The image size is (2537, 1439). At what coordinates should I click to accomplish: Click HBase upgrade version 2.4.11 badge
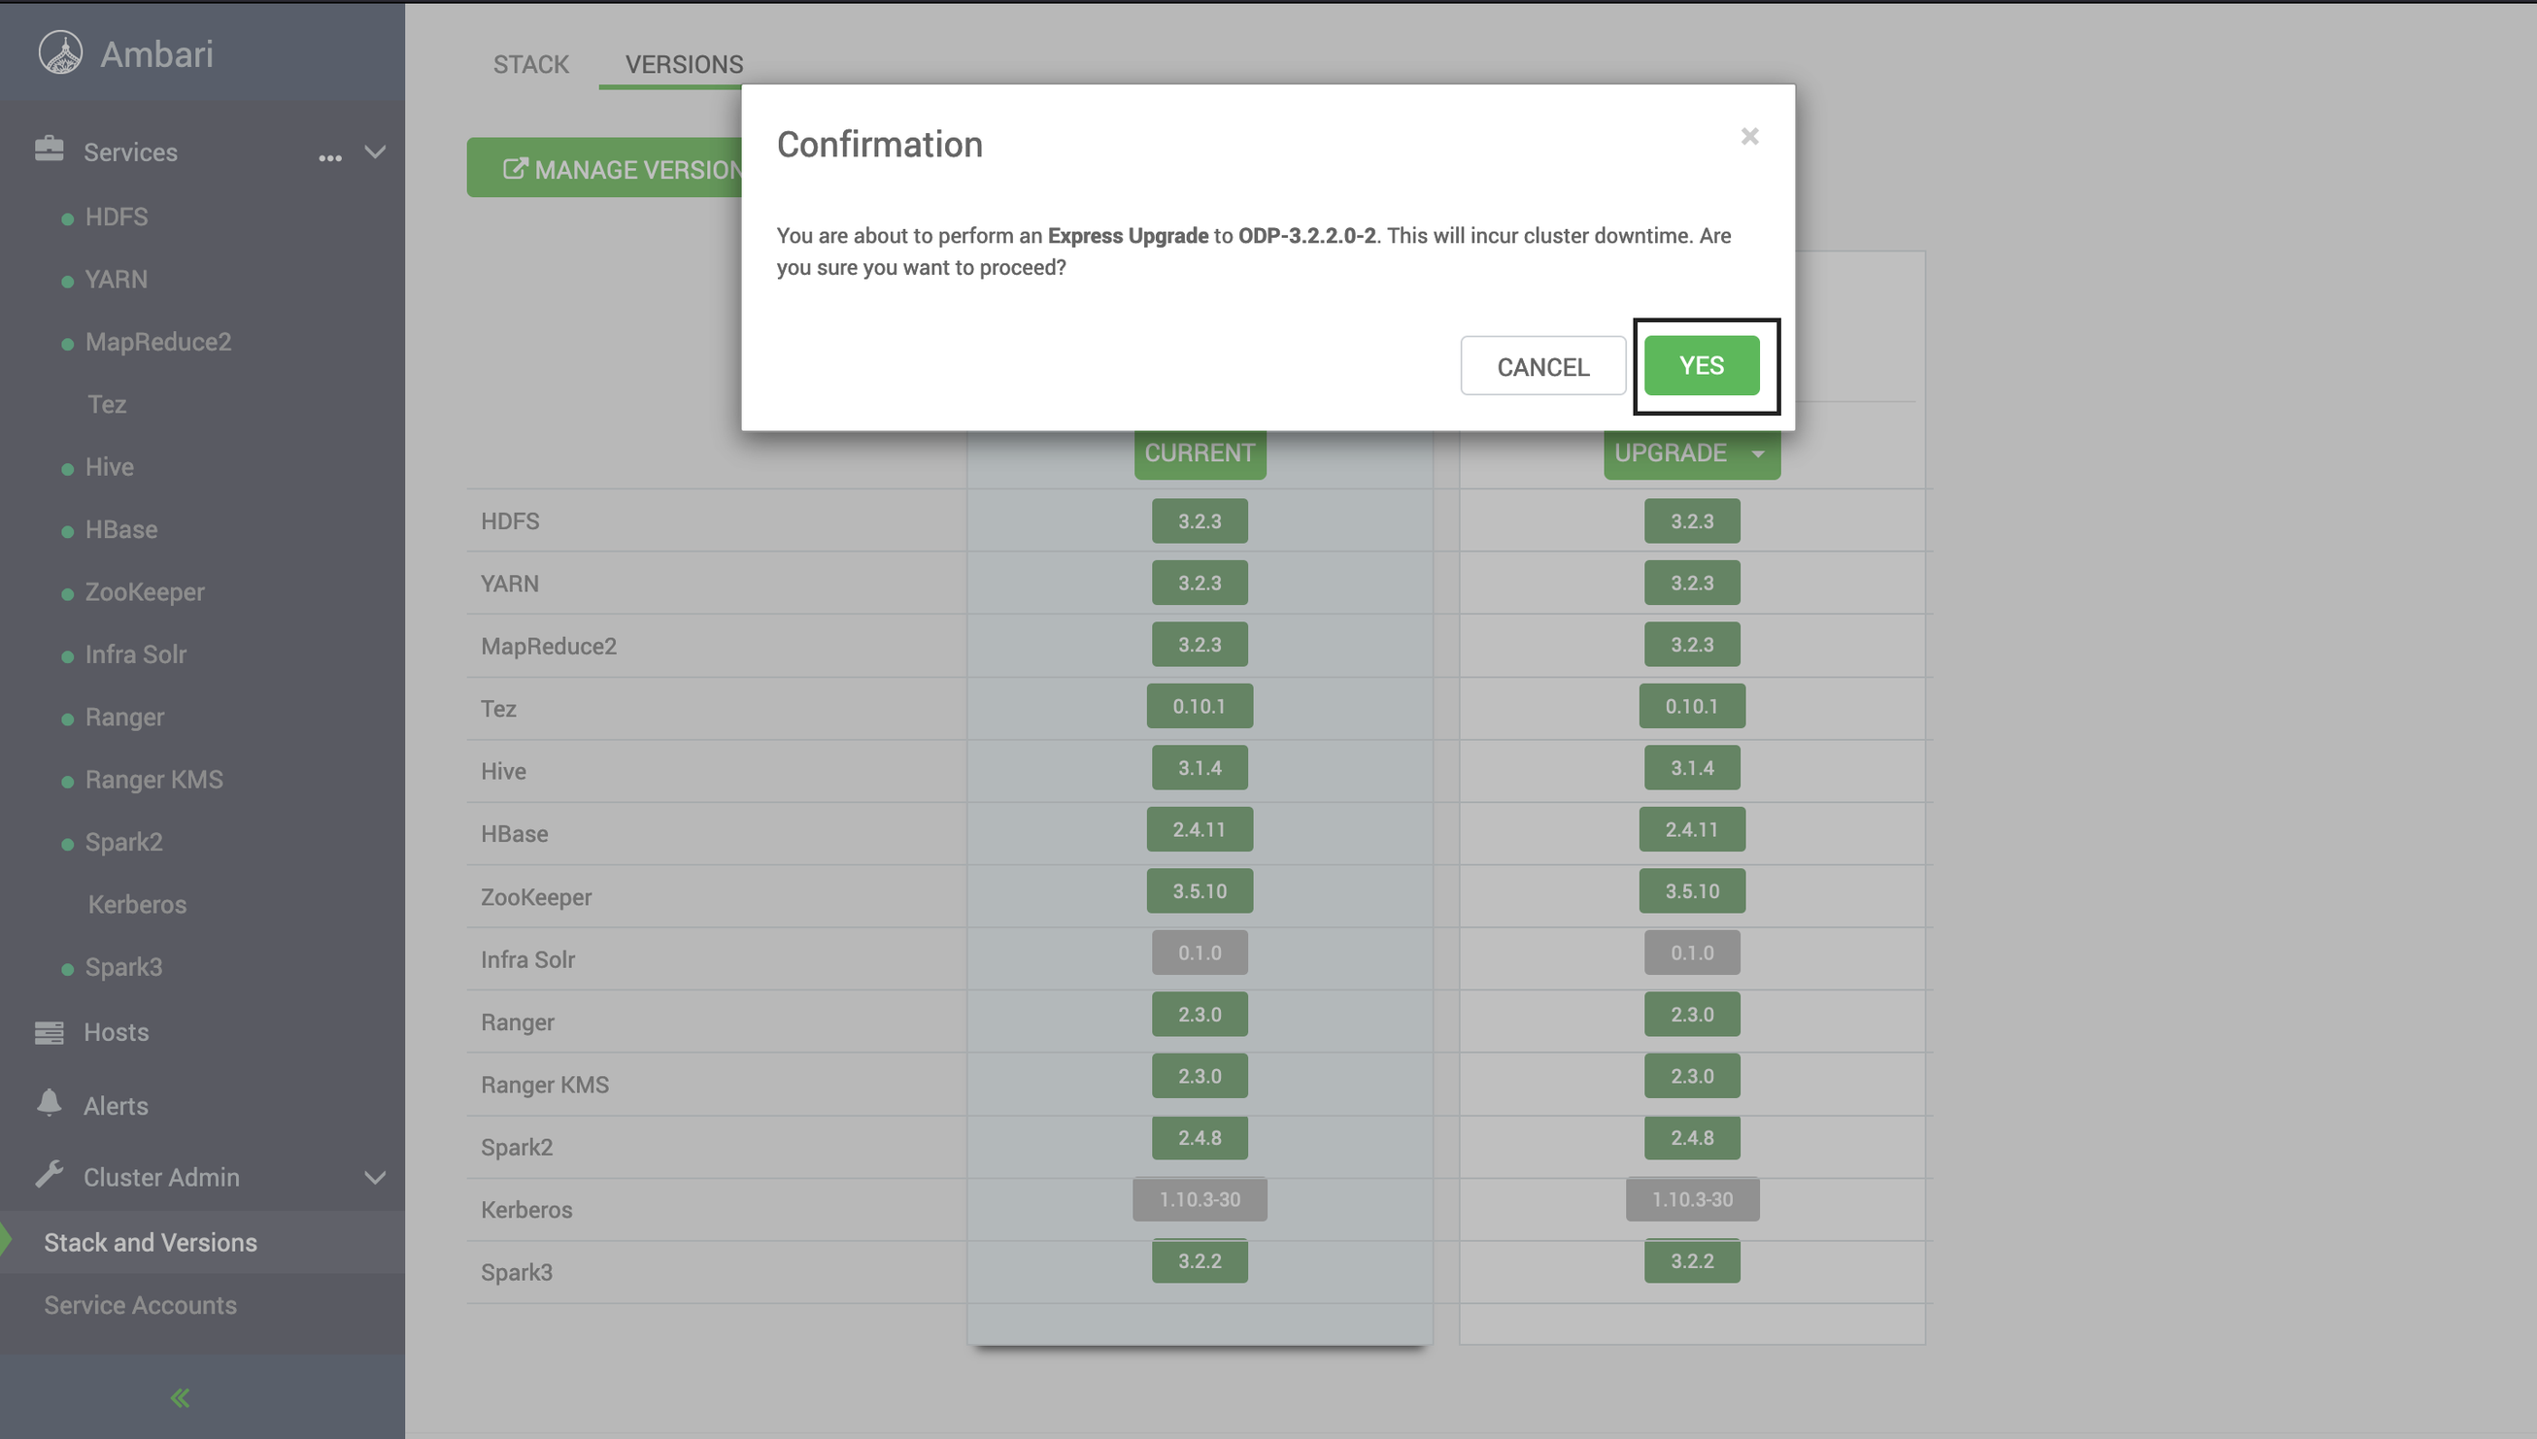pyautogui.click(x=1692, y=829)
